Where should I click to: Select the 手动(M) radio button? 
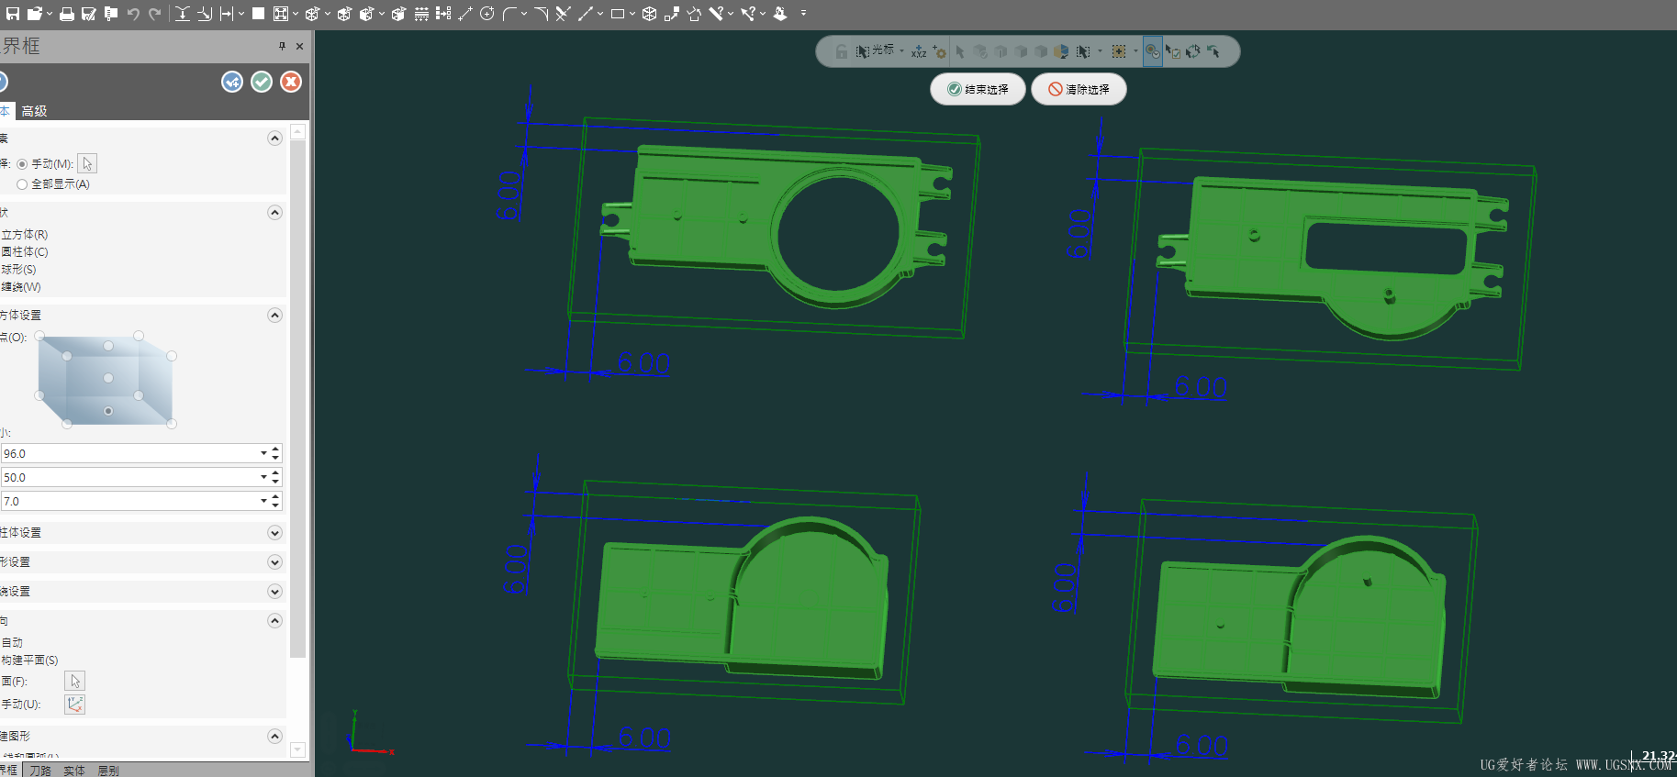pyautogui.click(x=22, y=164)
